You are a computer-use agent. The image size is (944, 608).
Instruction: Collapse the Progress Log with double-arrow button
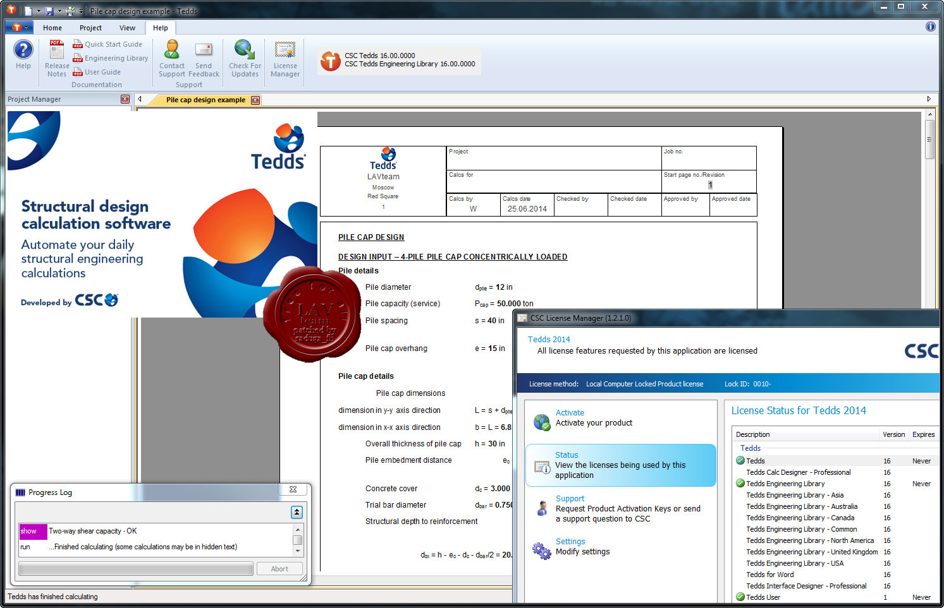coord(297,512)
